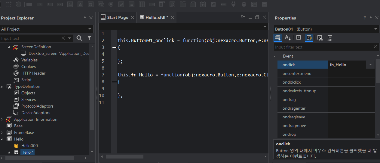Choose the Dataset cylinder icon in toolbar
This screenshot has height=163, width=380.
[x=244, y=4]
